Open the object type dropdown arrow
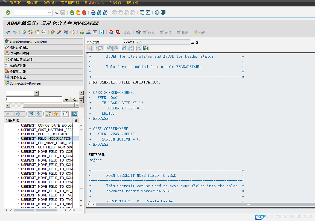The width and height of the screenshot is (315, 221). (x=37, y=93)
